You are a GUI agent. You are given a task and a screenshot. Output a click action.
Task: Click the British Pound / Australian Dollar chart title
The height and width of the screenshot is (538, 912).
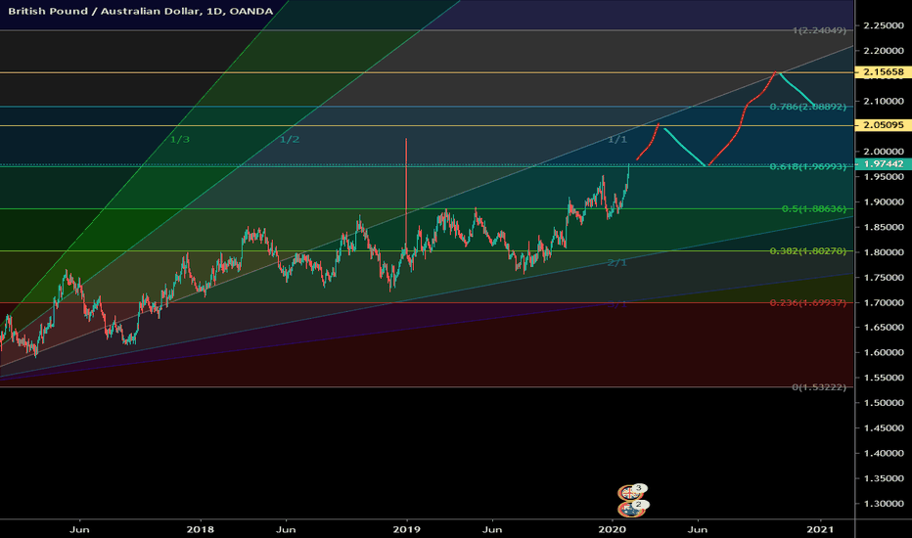[140, 11]
